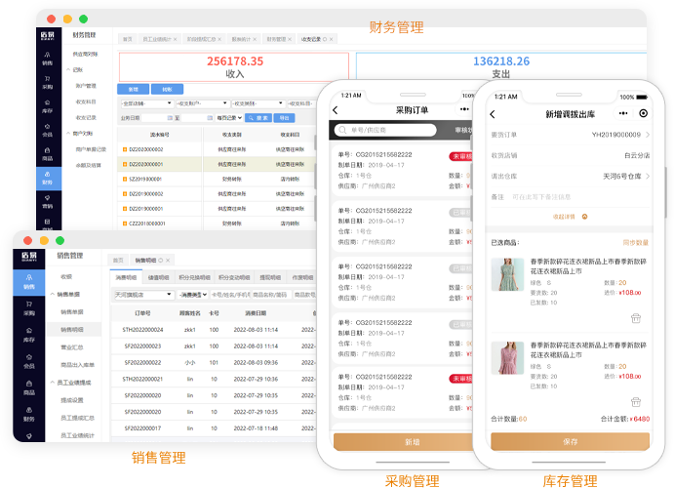Image resolution: width=674 pixels, height=488 pixels.
Task: Open 财务 icon in sales window sidebar
Action: 29,414
